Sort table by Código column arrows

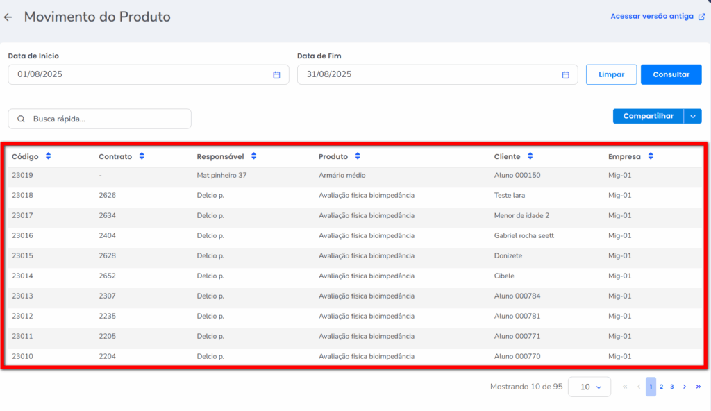click(x=48, y=156)
